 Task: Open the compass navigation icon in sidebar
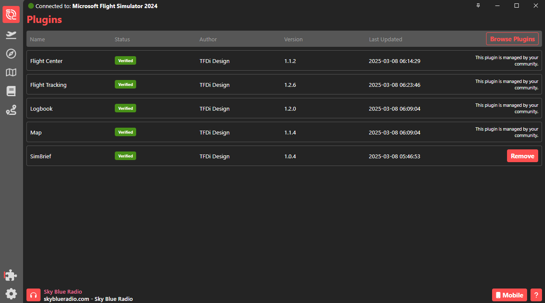(x=11, y=54)
